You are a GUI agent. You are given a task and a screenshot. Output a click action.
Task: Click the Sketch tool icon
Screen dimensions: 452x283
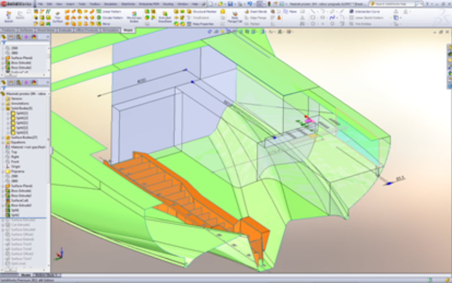[x=10, y=15]
